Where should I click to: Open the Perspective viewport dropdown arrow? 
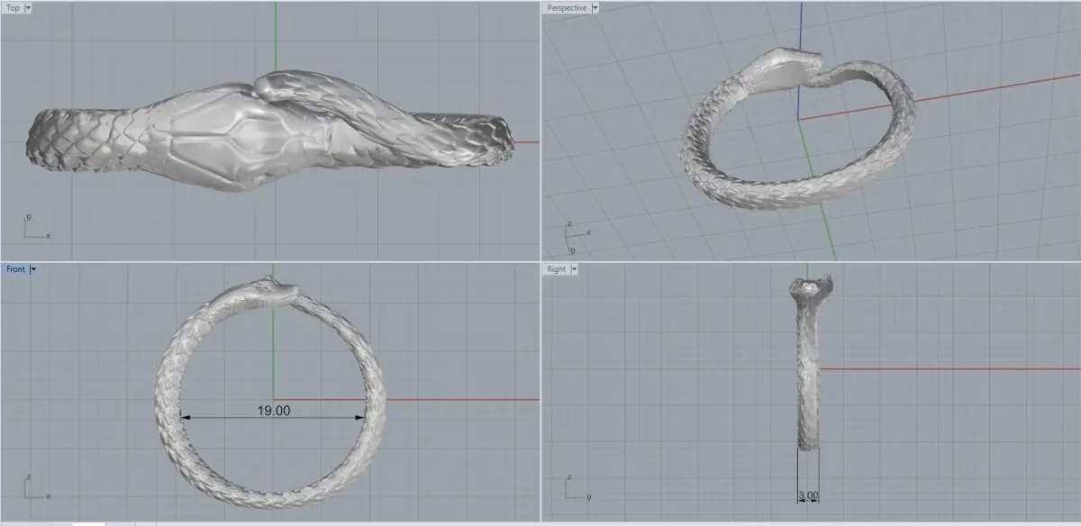pos(595,8)
